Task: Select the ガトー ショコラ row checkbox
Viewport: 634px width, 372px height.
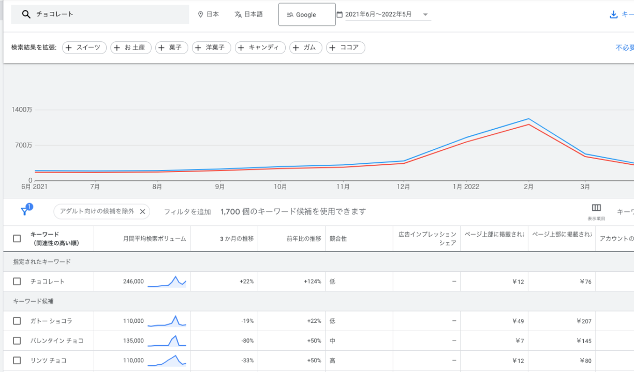Action: pyautogui.click(x=17, y=321)
